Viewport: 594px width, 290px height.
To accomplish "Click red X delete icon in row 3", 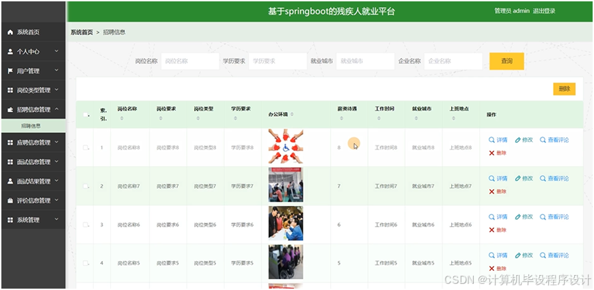I will (x=491, y=230).
